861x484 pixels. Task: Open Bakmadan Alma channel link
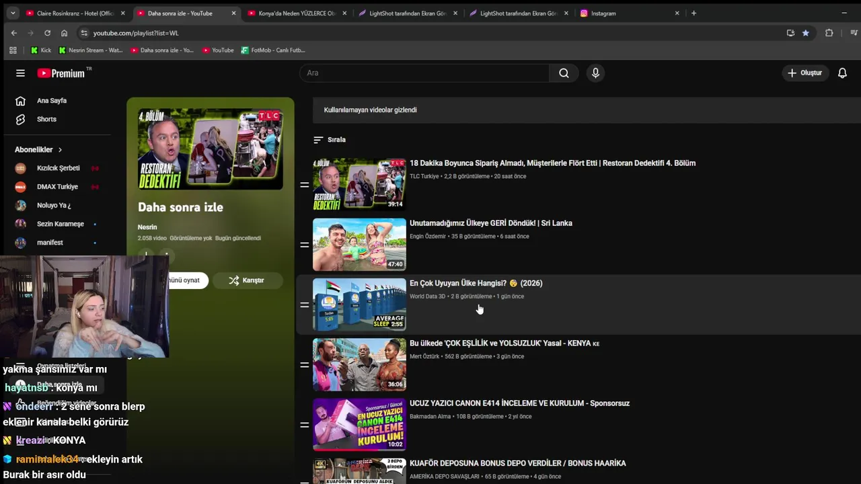pos(430,417)
